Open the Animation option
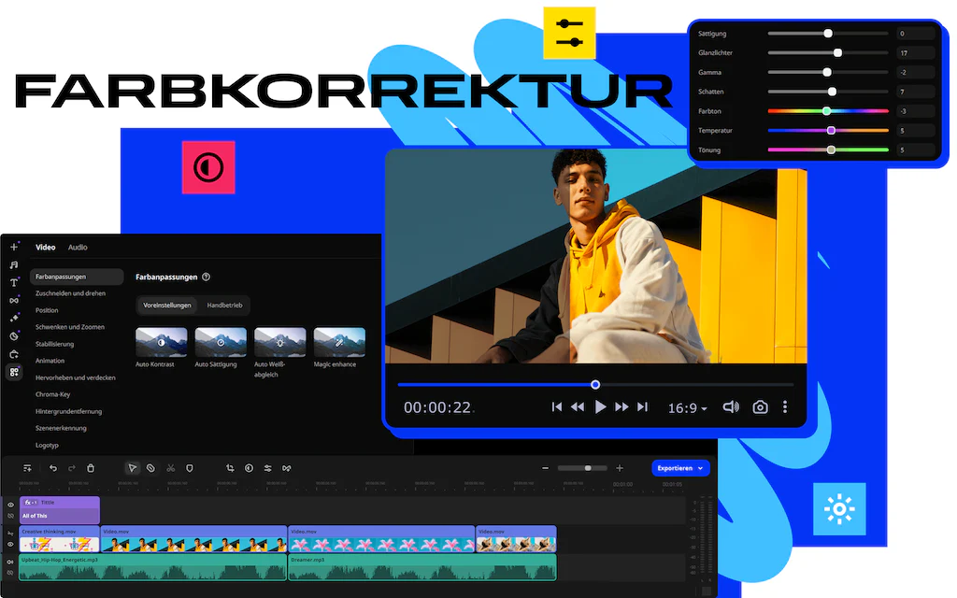Viewport: 957px width, 598px height. pos(50,361)
